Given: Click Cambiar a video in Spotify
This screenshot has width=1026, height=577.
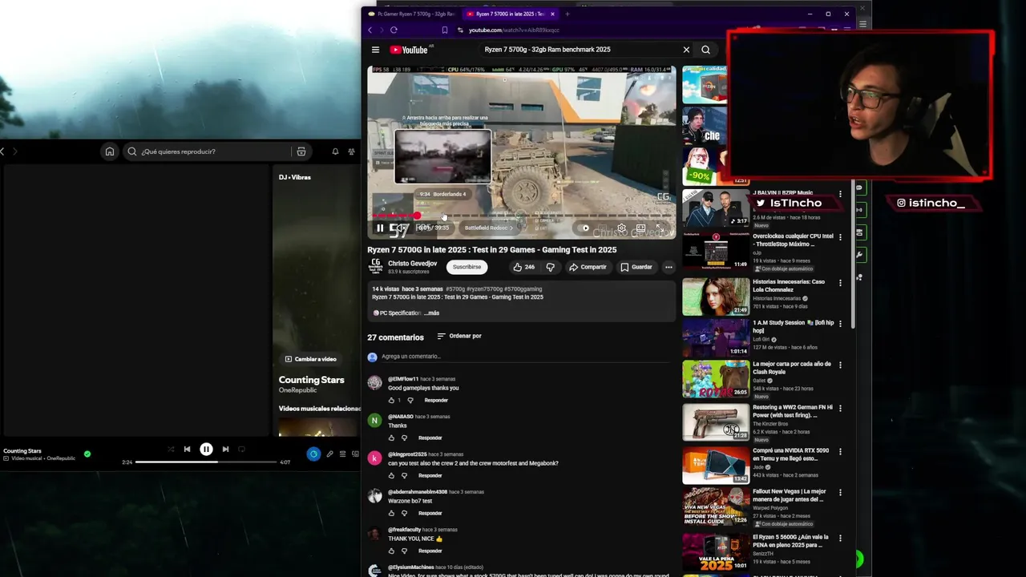Looking at the screenshot, I should (x=311, y=359).
